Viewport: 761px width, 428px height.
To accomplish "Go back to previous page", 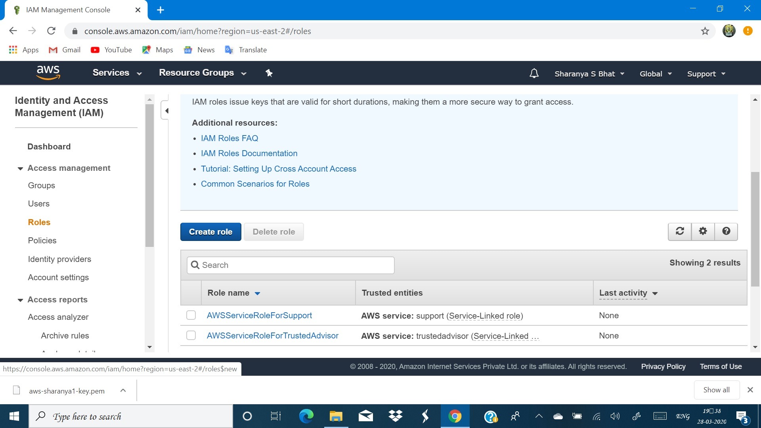I will (x=13, y=31).
